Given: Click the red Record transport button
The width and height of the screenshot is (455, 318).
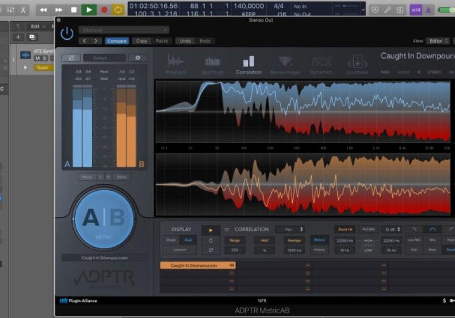Looking at the screenshot, I should tap(104, 10).
